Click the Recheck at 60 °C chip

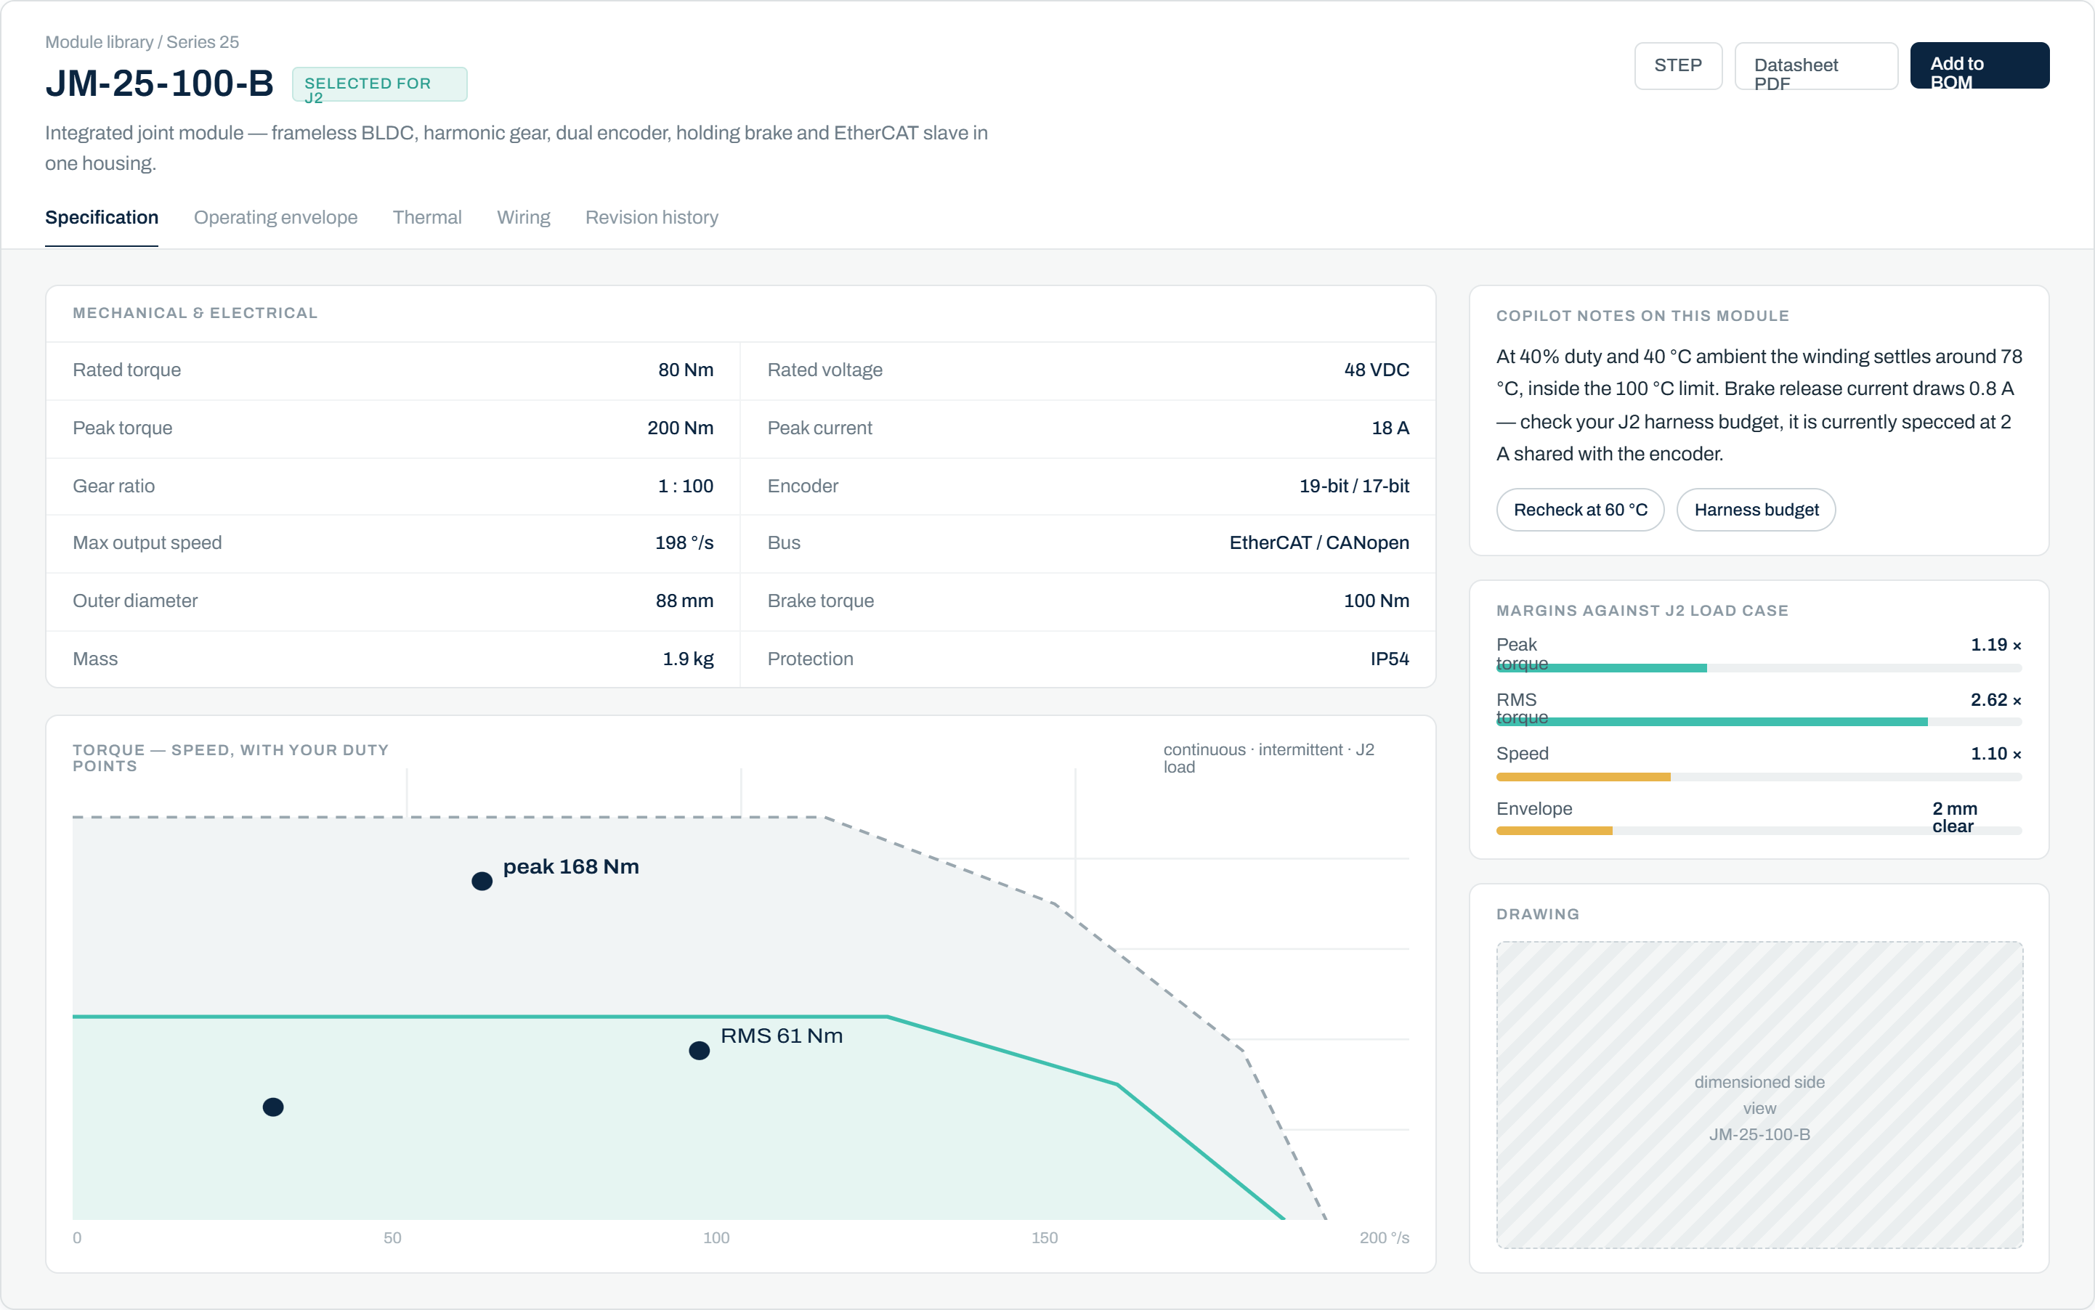pyautogui.click(x=1579, y=510)
